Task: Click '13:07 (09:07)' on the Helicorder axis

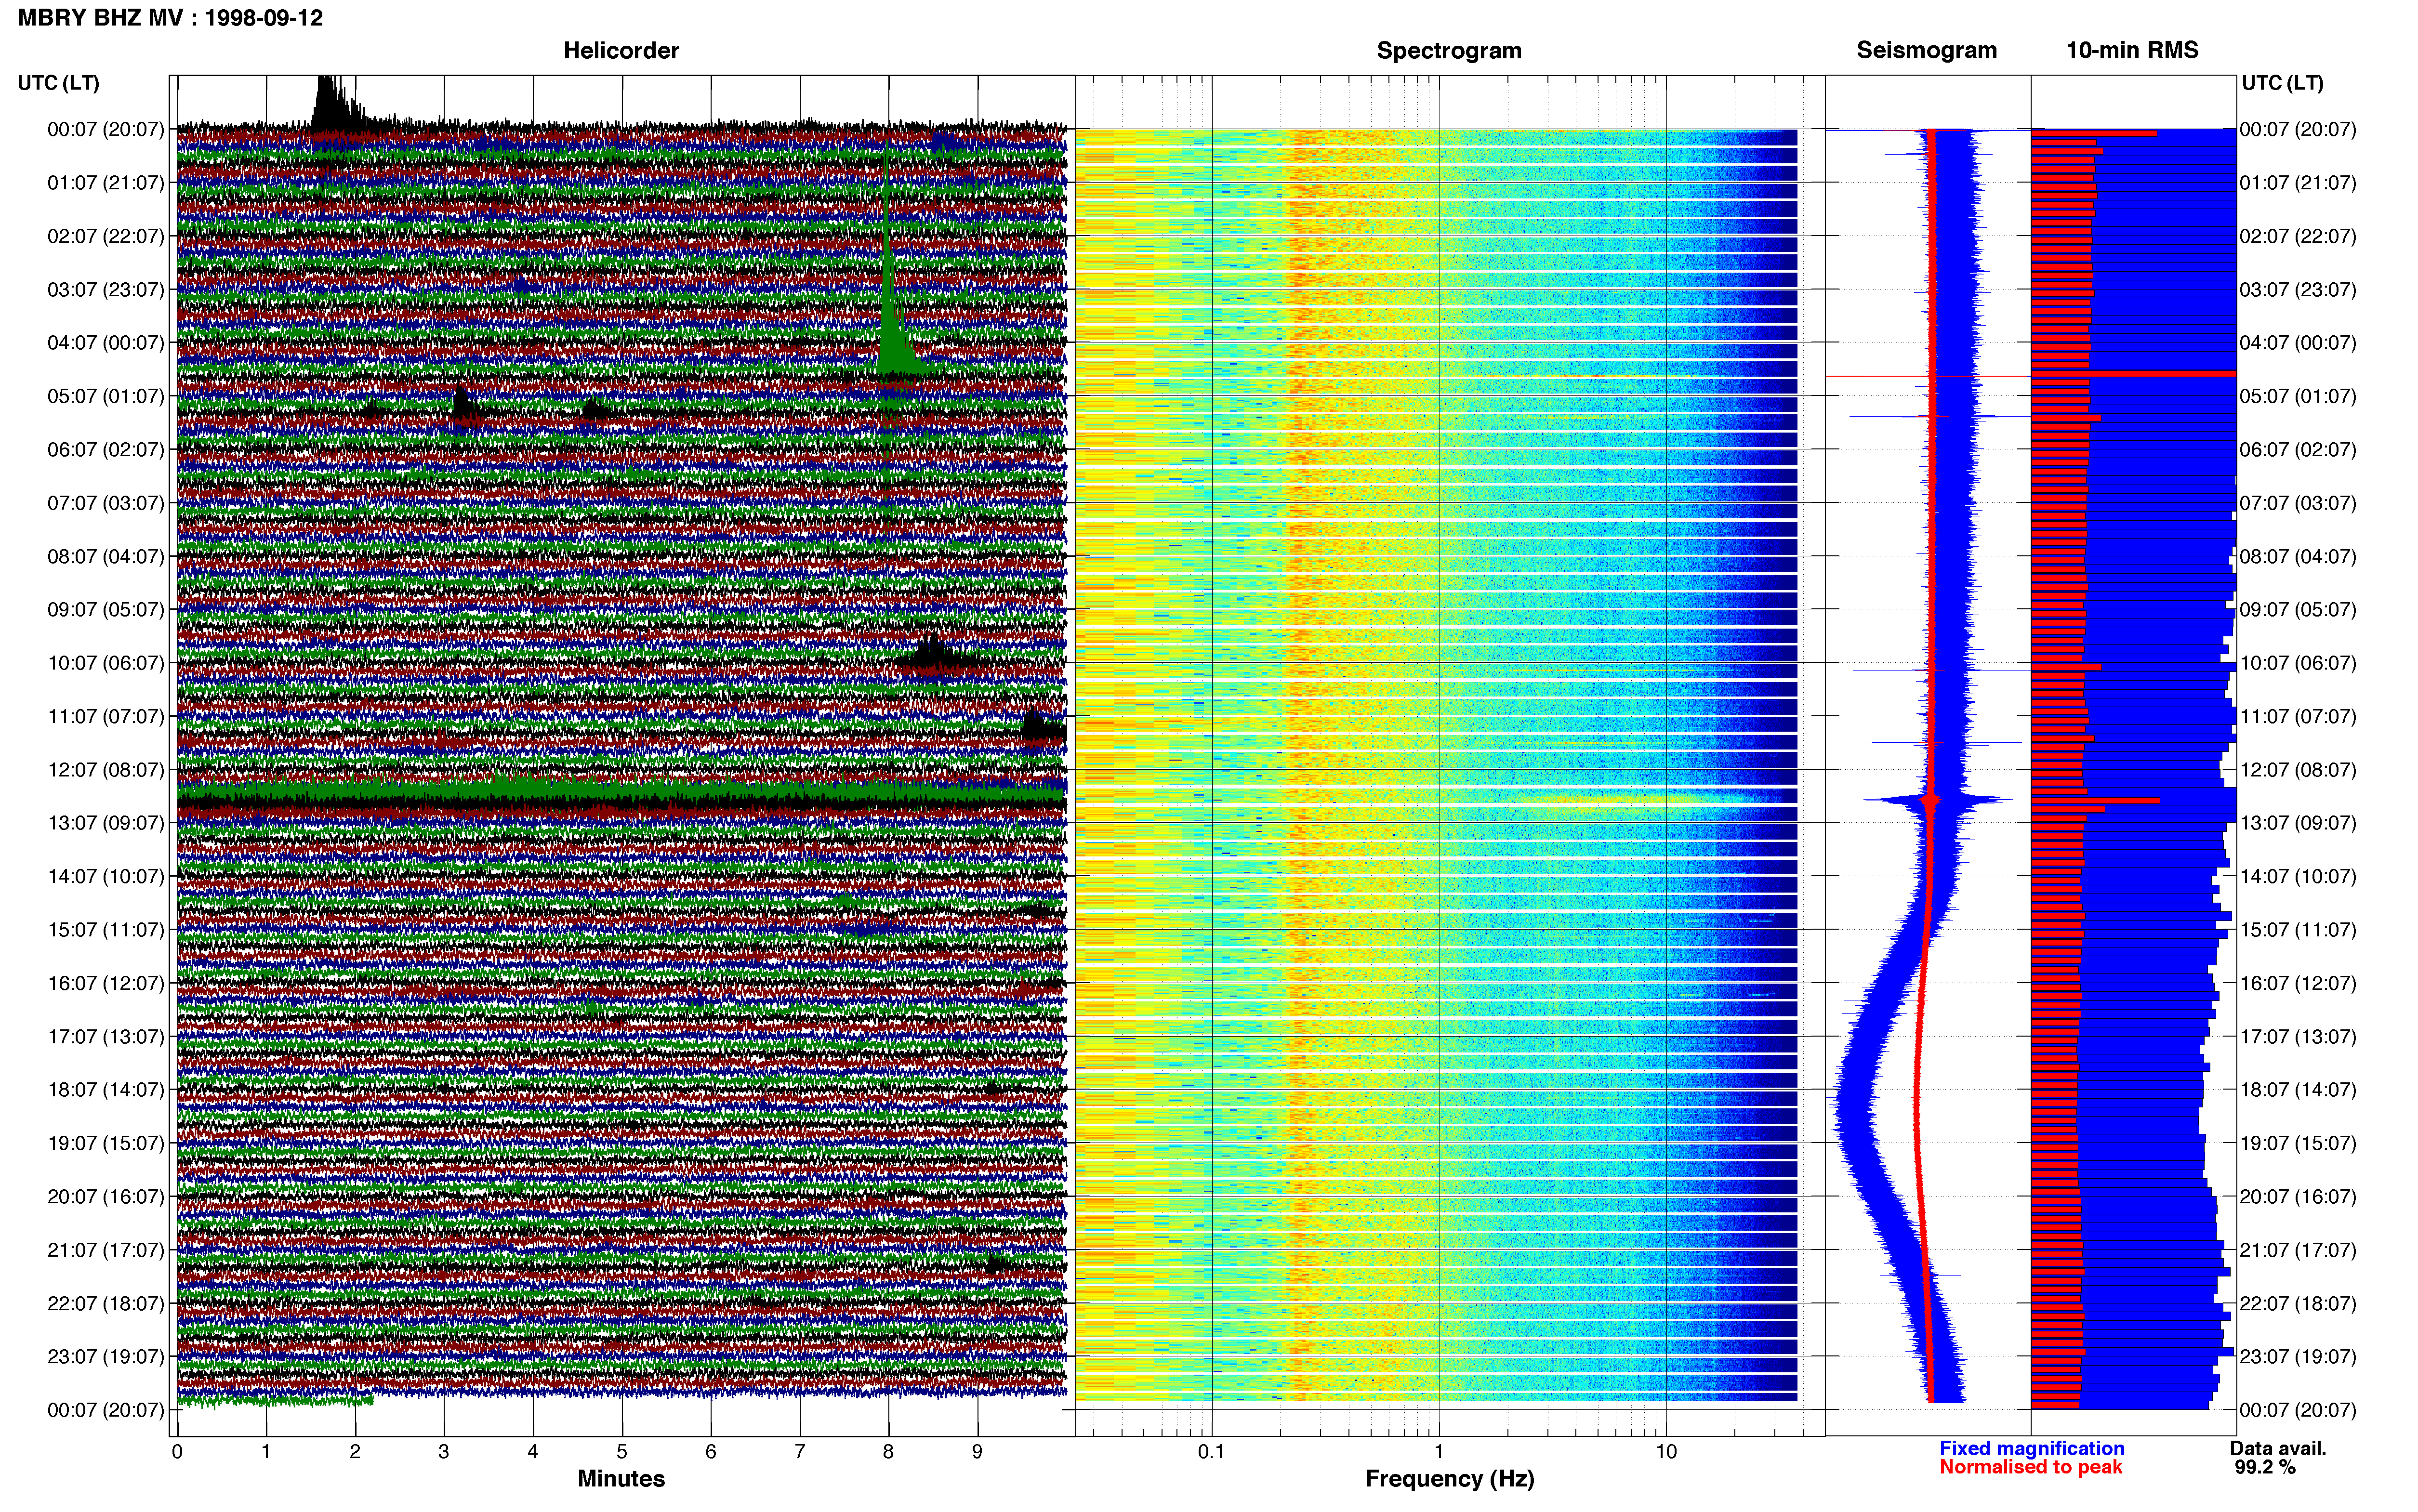Action: tap(105, 823)
